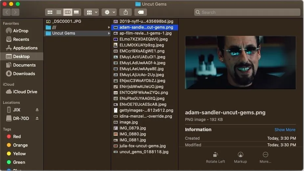Open Applications in sidebar
304x171 pixels.
(x=22, y=48)
